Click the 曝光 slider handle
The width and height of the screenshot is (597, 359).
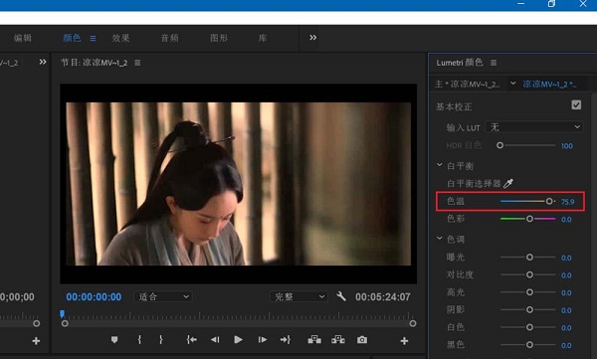click(529, 257)
